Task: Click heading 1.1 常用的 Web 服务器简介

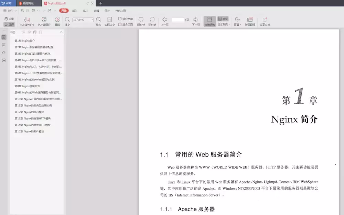Action: [x=201, y=155]
